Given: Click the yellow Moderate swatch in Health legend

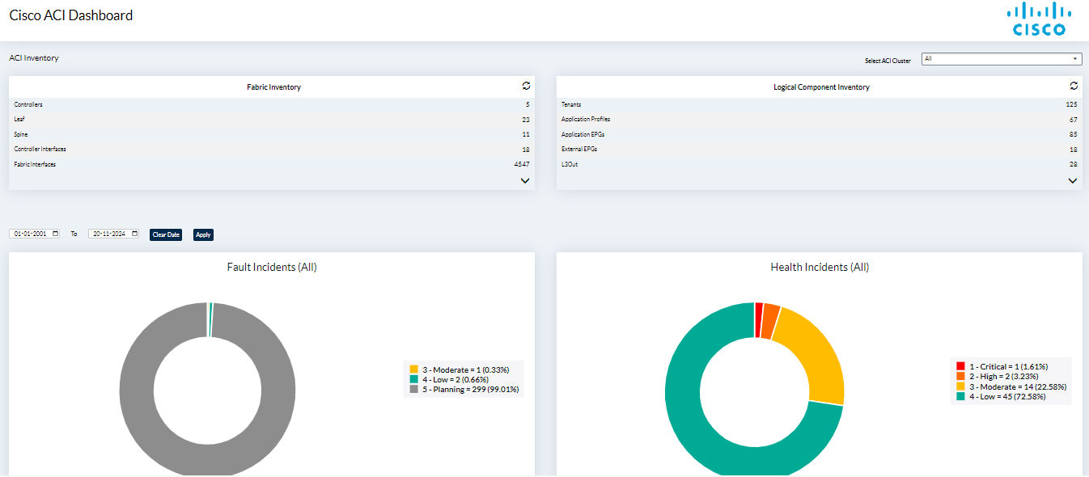Looking at the screenshot, I should [961, 386].
